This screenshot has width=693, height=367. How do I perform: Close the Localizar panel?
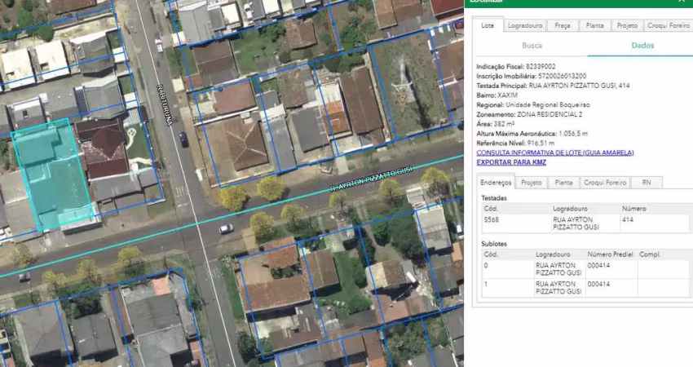[x=682, y=2]
